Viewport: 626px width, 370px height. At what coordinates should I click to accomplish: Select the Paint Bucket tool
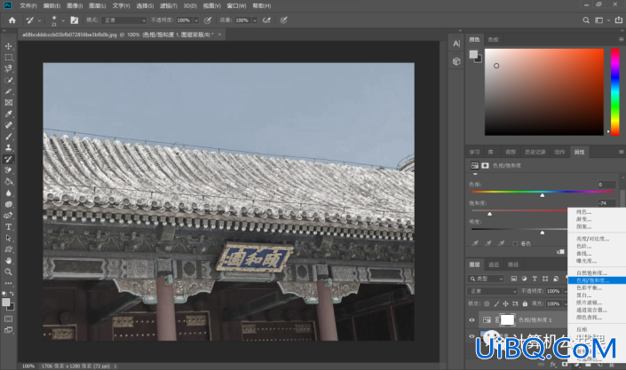pyautogui.click(x=8, y=182)
